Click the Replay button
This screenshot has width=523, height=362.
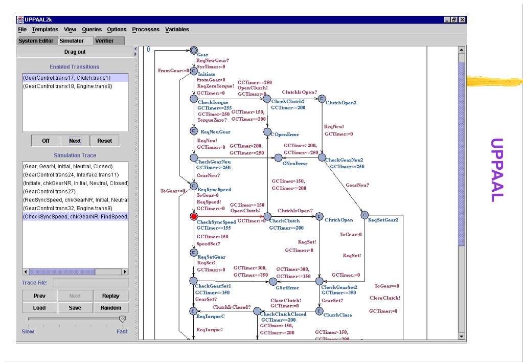click(111, 296)
